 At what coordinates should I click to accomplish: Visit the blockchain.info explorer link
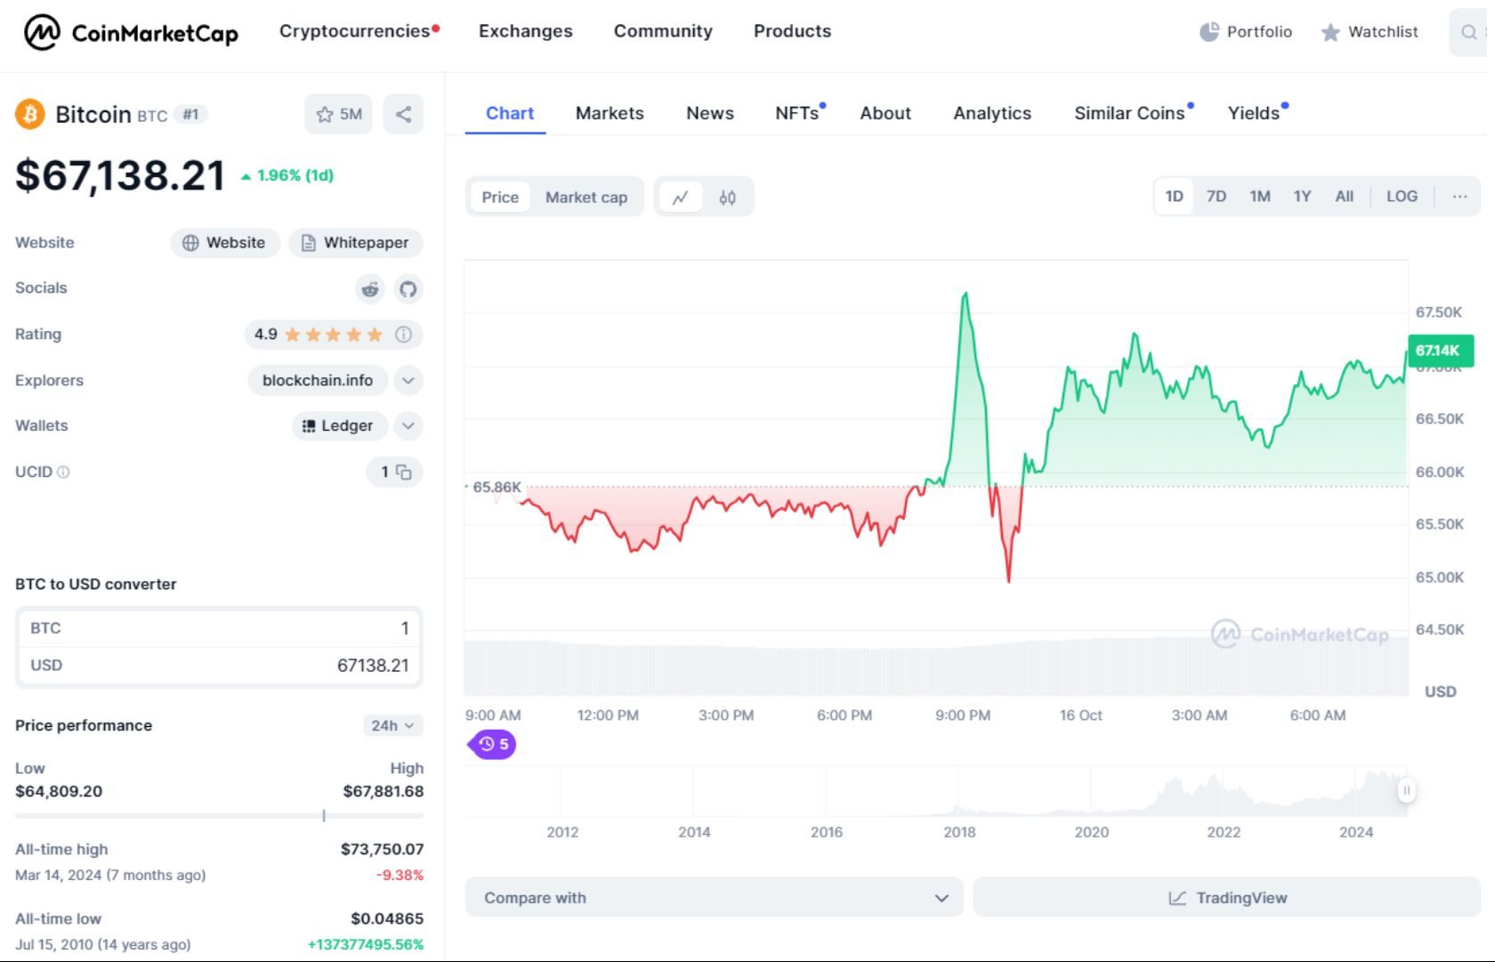click(x=317, y=380)
